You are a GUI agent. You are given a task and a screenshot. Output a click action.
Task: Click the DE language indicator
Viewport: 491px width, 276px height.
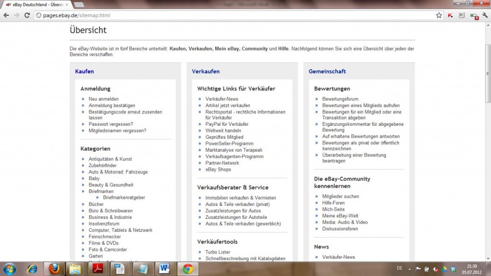(399, 268)
